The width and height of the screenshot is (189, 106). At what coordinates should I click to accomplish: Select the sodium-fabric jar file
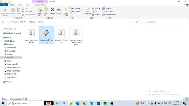[x=76, y=36]
